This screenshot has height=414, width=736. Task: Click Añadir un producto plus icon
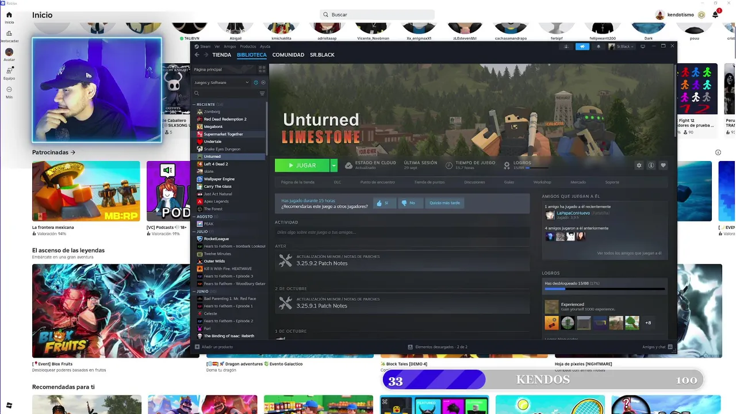click(197, 347)
